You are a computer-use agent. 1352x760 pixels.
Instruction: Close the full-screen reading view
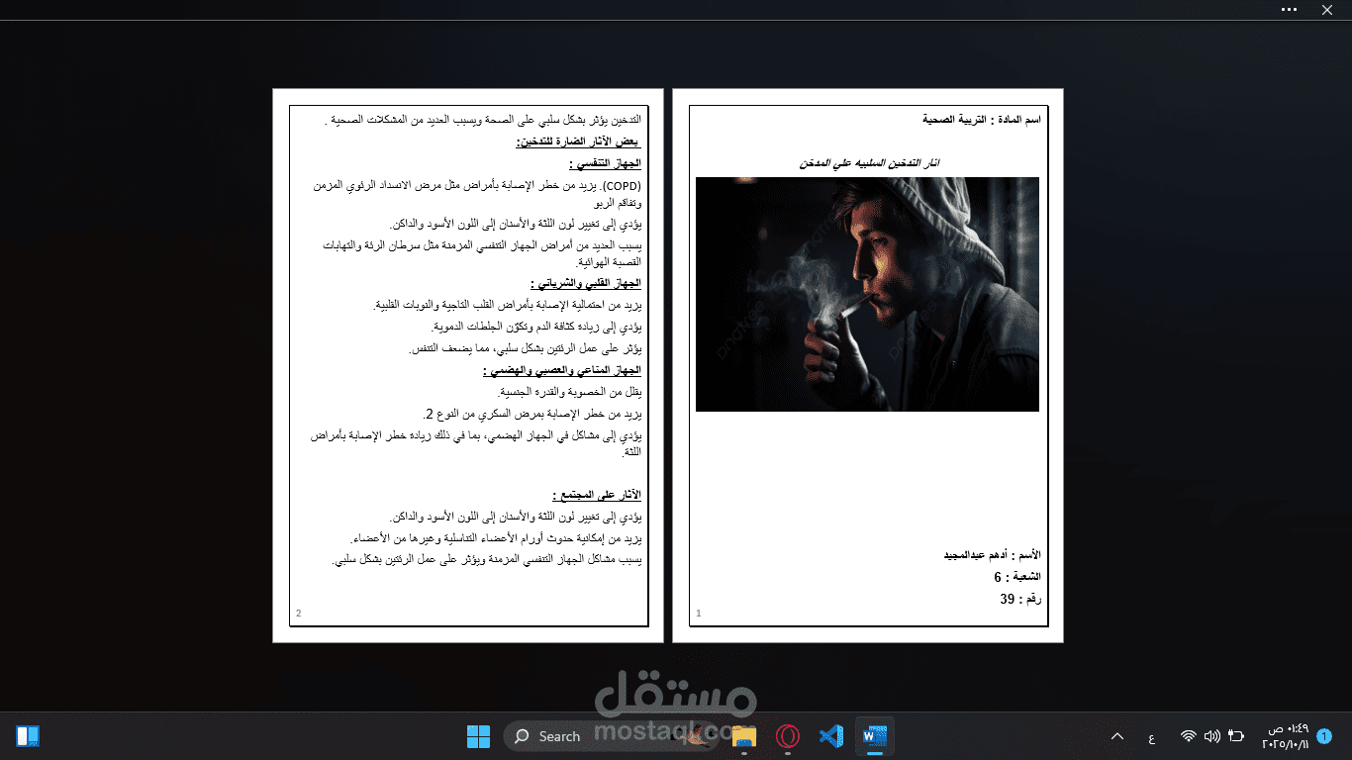[1327, 10]
